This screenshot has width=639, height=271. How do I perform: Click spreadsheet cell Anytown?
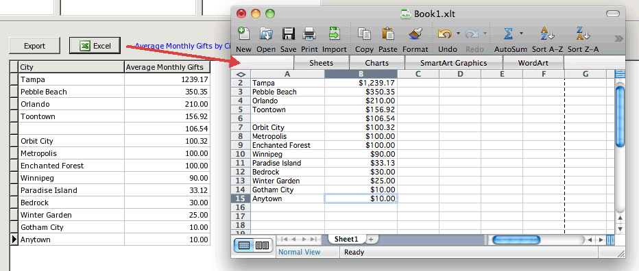click(x=287, y=198)
